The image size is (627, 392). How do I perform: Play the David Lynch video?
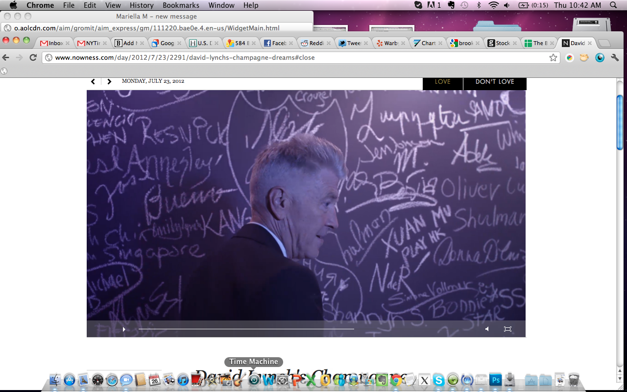(124, 329)
